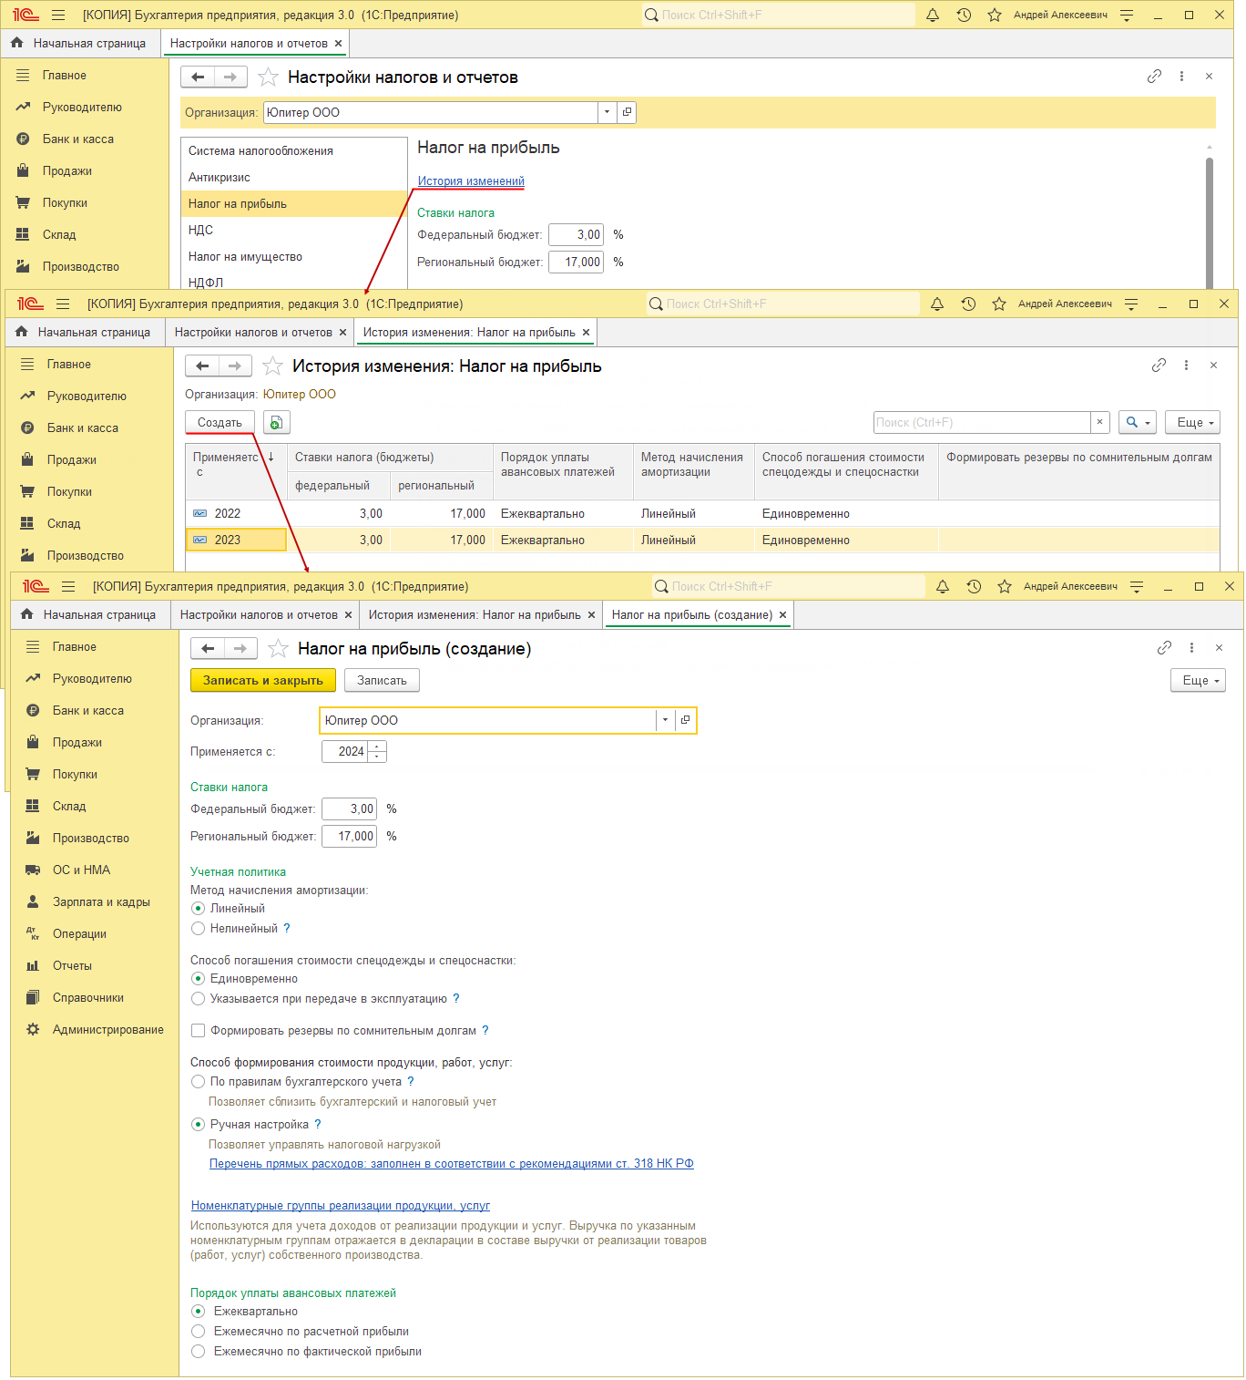The height and width of the screenshot is (1380, 1246).
Task: Click 'Записать и закрыть' button
Action: coord(263,681)
